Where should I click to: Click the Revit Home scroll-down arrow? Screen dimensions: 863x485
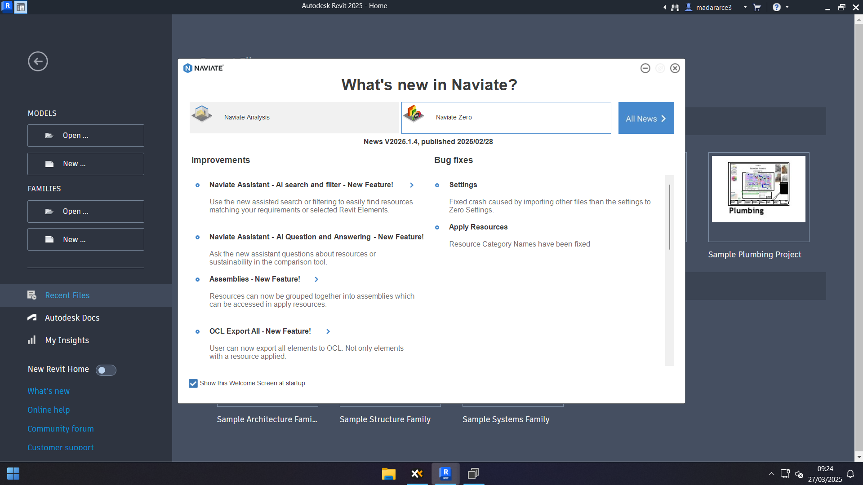[x=859, y=457]
